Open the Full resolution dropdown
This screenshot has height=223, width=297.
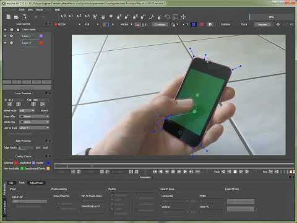pos(92,24)
